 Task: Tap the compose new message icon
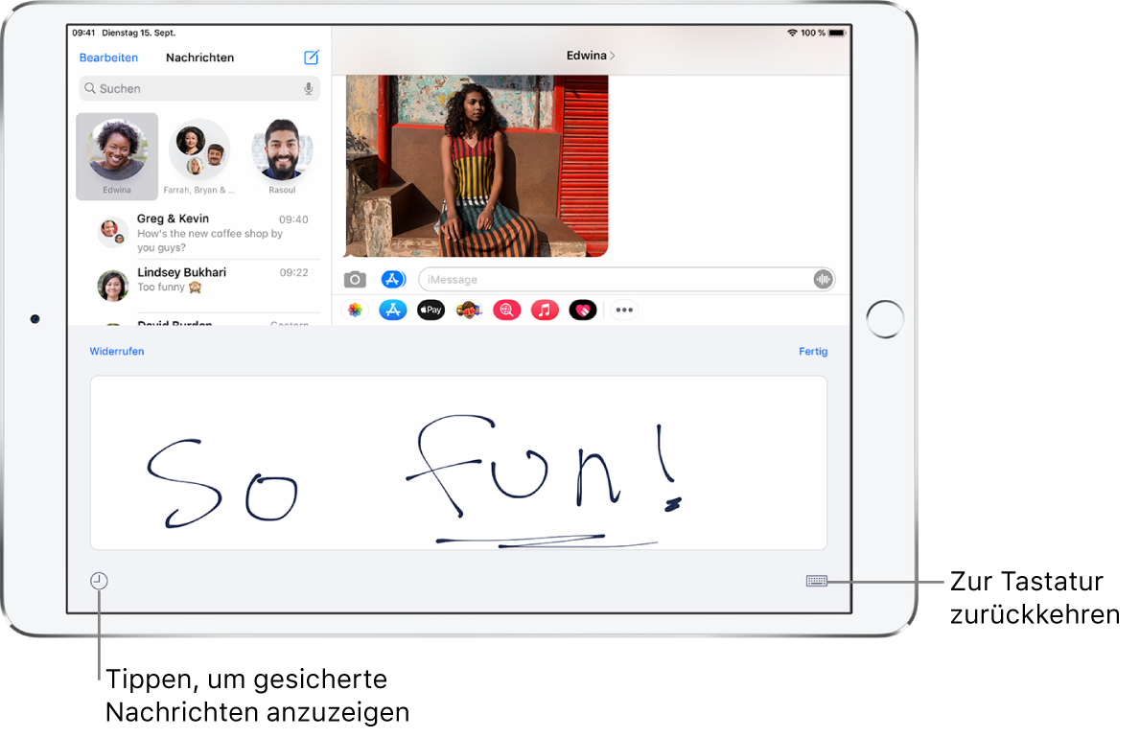312,57
